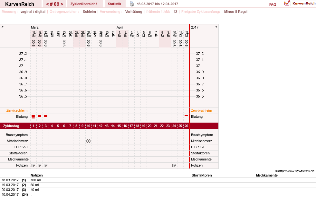316x207 pixels.
Task: Click the Medikamente column heading below chart
Action: pos(267,175)
